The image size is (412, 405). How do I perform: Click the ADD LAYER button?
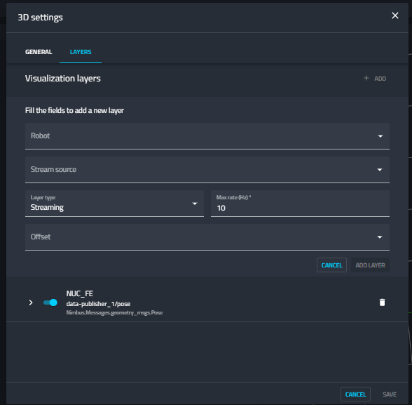[x=370, y=265]
